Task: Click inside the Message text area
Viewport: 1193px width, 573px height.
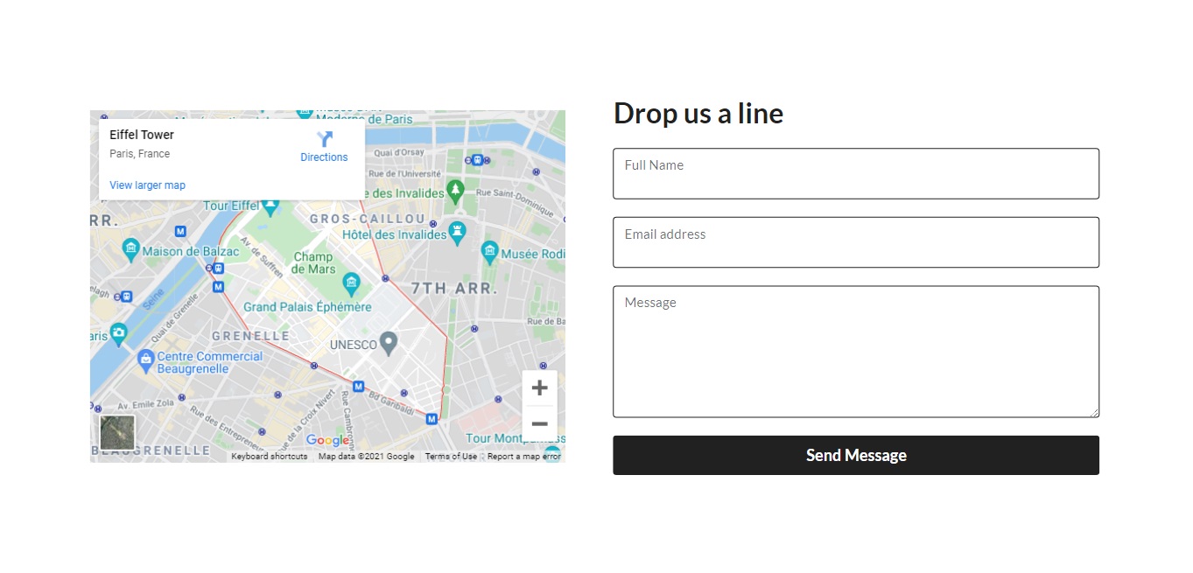Action: 855,352
